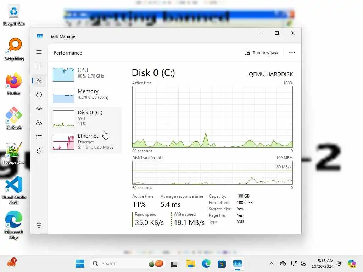Select the Memory performance item
The width and height of the screenshot is (363, 272).
coord(86,96)
